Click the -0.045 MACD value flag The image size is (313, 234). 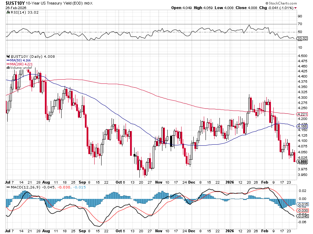pyautogui.click(x=300, y=216)
